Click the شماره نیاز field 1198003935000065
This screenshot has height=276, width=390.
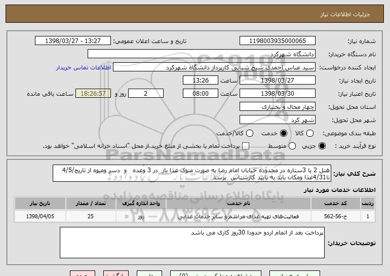click(x=278, y=41)
